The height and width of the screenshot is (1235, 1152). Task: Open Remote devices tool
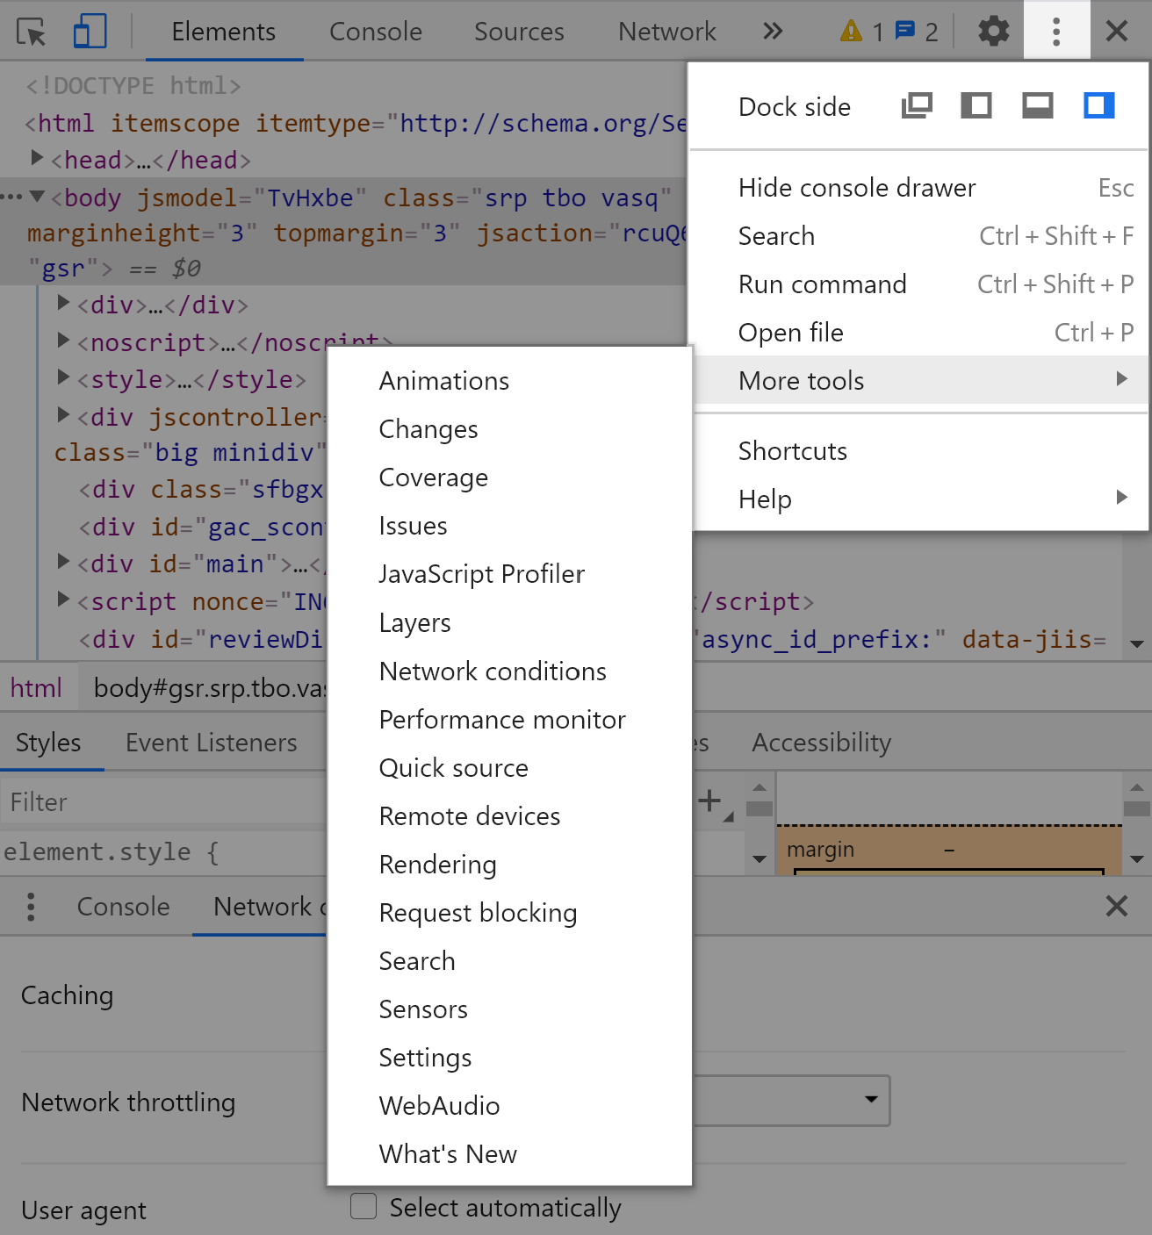(x=509, y=815)
